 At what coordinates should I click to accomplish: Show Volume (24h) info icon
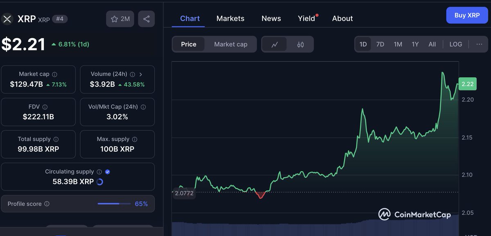(x=132, y=75)
